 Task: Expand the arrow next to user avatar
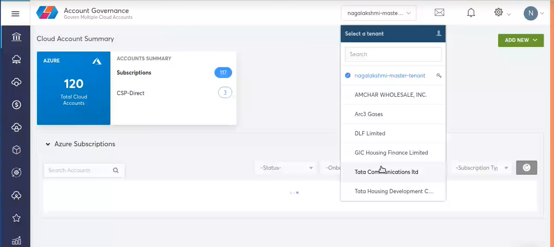(542, 14)
